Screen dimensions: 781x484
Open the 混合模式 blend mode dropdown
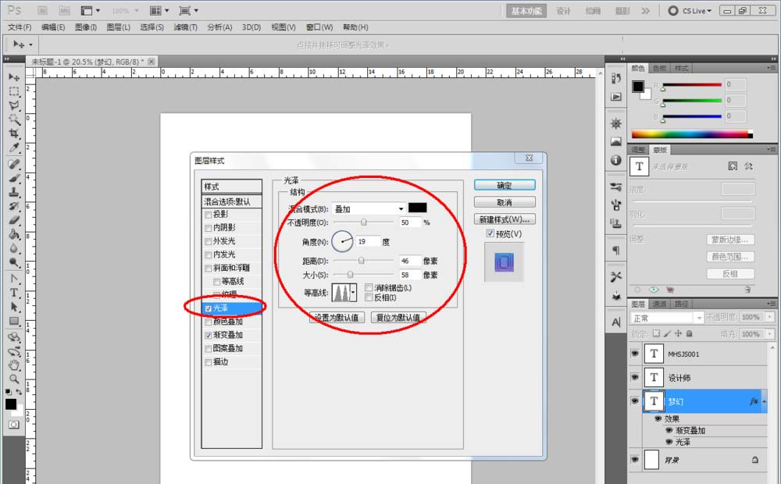pos(368,208)
